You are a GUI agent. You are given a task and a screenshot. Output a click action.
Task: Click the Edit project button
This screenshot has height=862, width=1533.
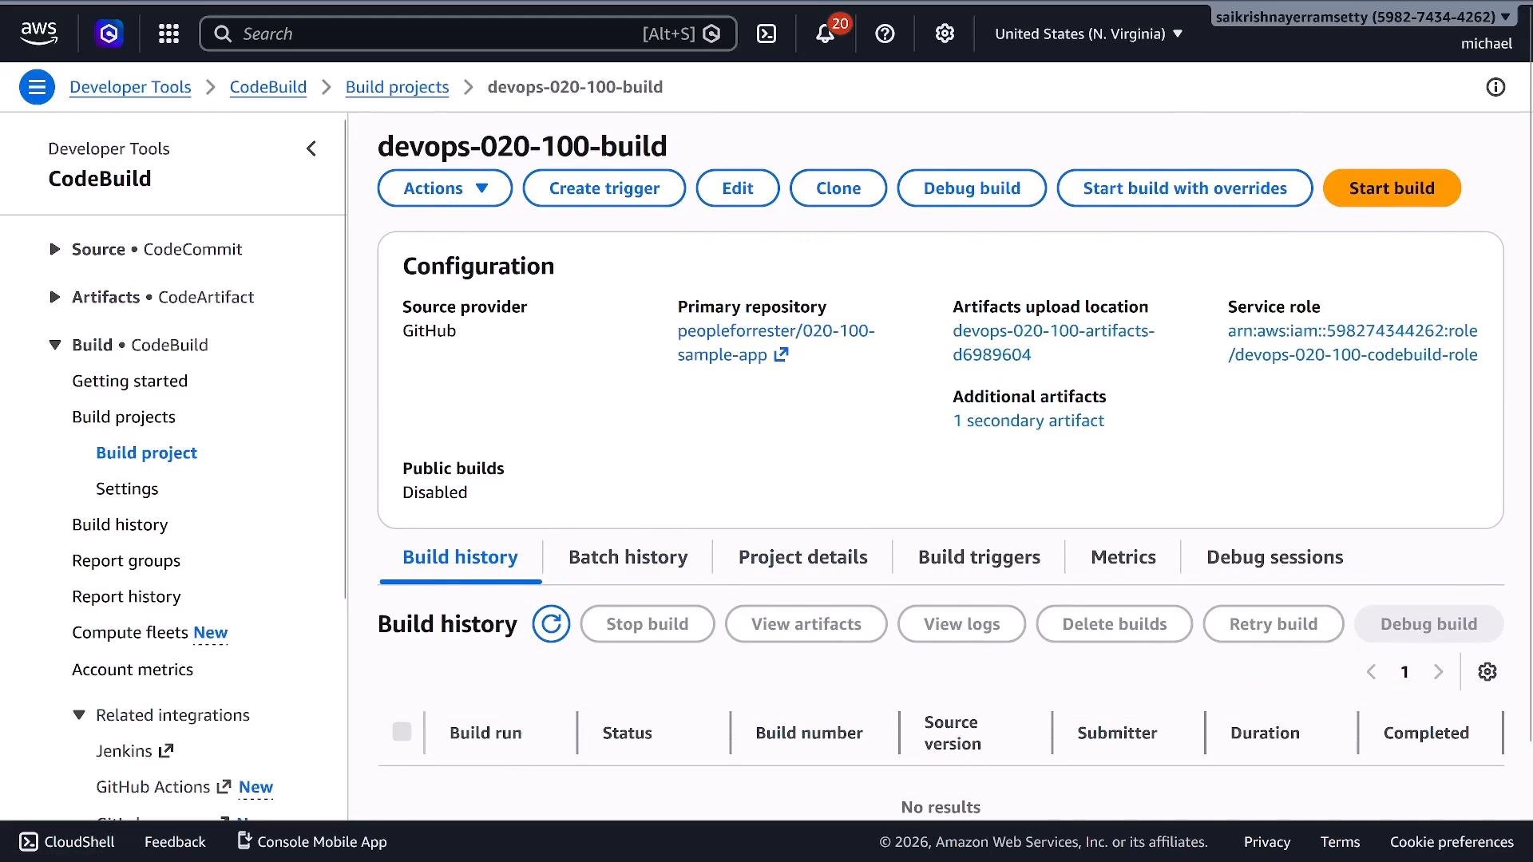pyautogui.click(x=738, y=188)
